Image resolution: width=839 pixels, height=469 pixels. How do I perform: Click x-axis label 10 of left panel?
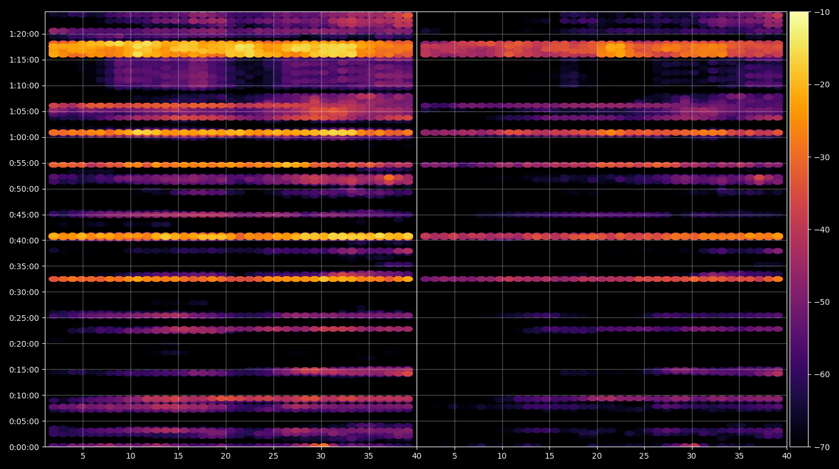point(130,456)
